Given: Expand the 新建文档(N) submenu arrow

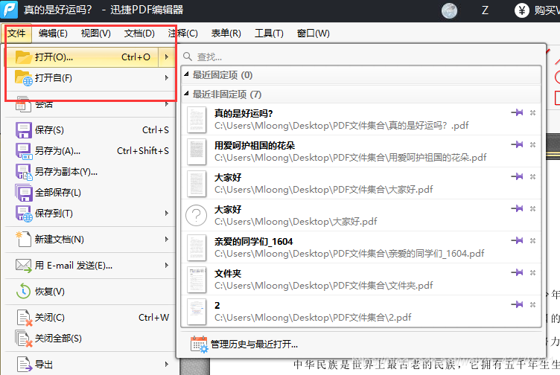Looking at the screenshot, I should pos(166,239).
